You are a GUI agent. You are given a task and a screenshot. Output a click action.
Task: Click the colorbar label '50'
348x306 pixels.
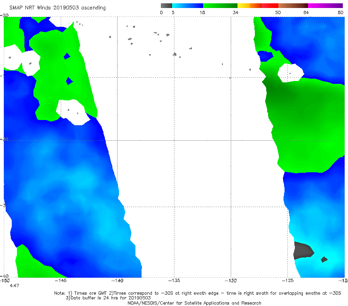(x=278, y=12)
